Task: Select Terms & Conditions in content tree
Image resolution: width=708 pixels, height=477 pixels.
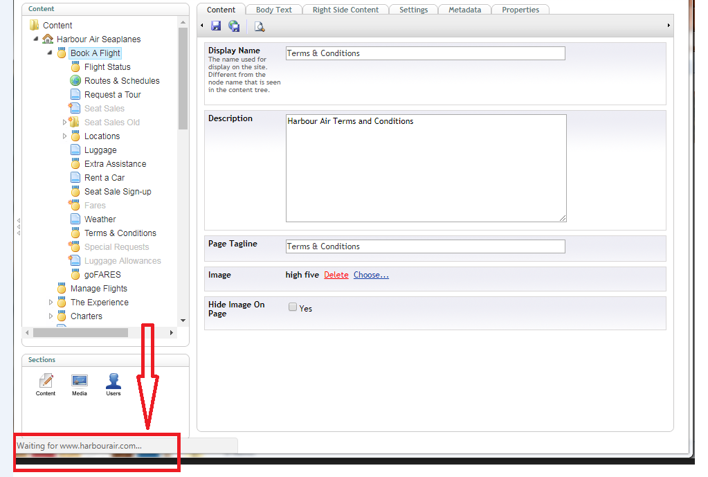Action: click(120, 233)
